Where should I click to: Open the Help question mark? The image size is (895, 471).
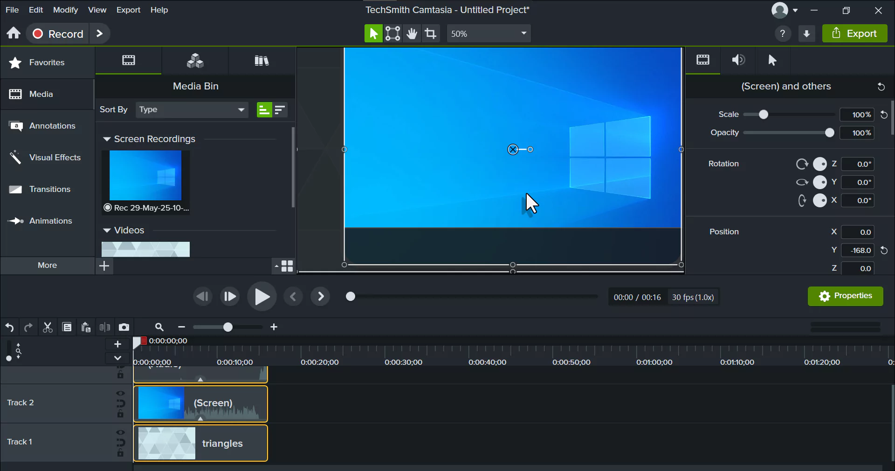783,34
